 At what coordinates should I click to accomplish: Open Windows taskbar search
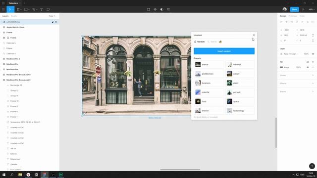[12, 175]
